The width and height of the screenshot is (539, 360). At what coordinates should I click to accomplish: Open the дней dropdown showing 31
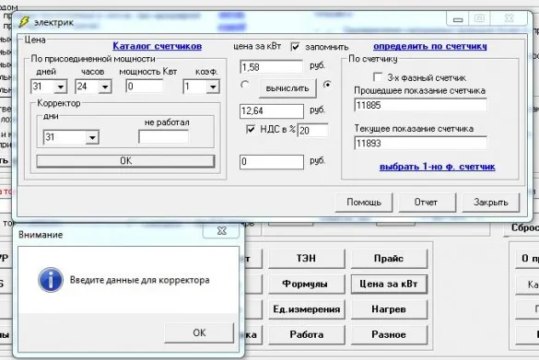tap(61, 87)
